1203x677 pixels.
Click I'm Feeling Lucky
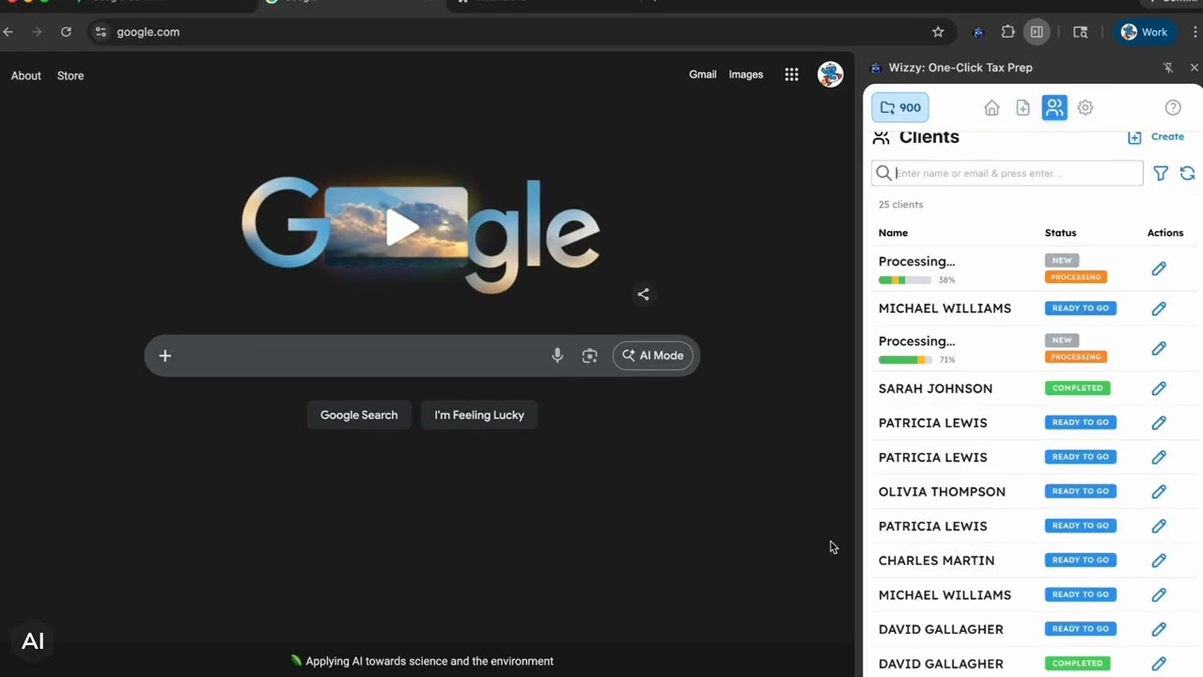pyautogui.click(x=479, y=415)
